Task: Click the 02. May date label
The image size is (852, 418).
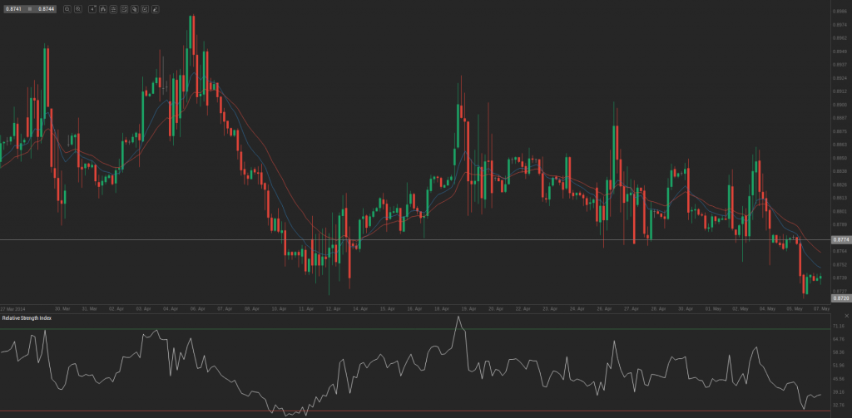Action: point(740,308)
